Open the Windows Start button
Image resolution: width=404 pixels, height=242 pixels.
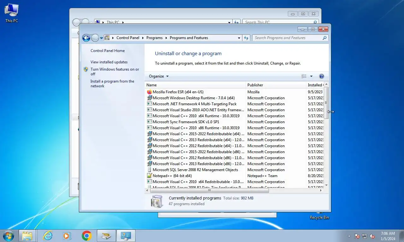[x=8, y=236]
